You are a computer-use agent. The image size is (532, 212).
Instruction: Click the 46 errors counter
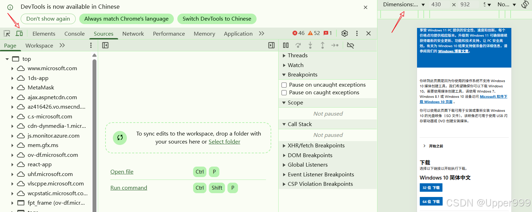point(299,33)
